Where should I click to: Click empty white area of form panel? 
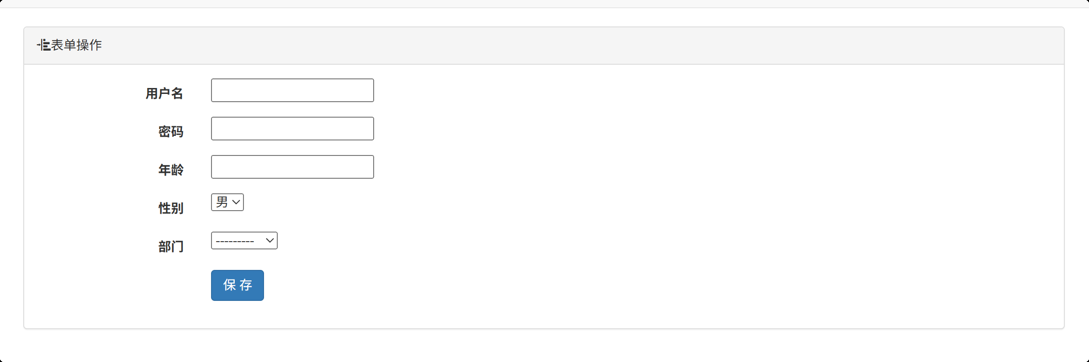coord(685,205)
